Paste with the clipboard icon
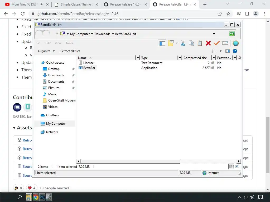The image size is (270, 202). (x=200, y=43)
